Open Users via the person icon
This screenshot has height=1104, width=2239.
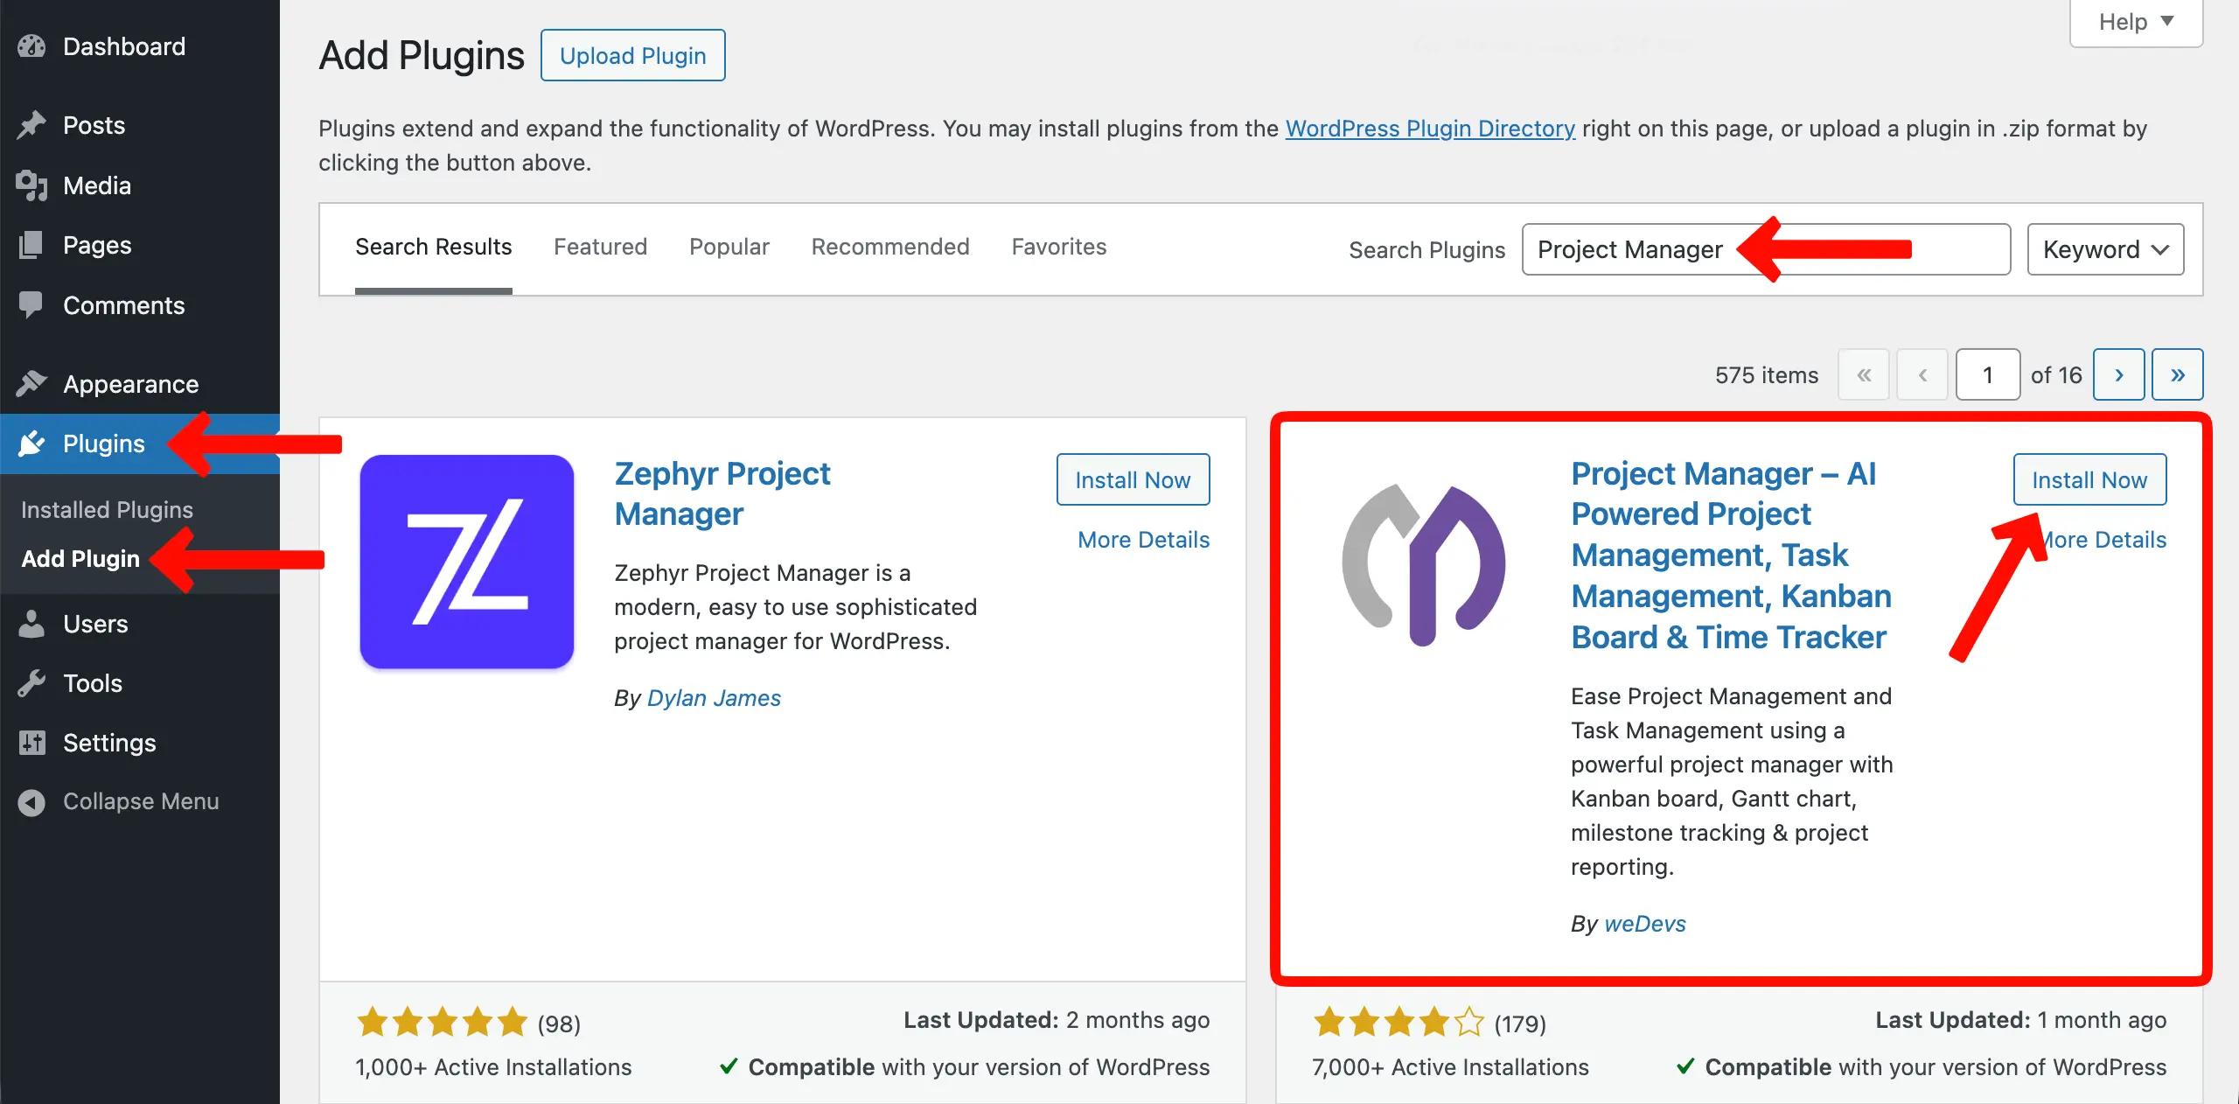pos(31,624)
